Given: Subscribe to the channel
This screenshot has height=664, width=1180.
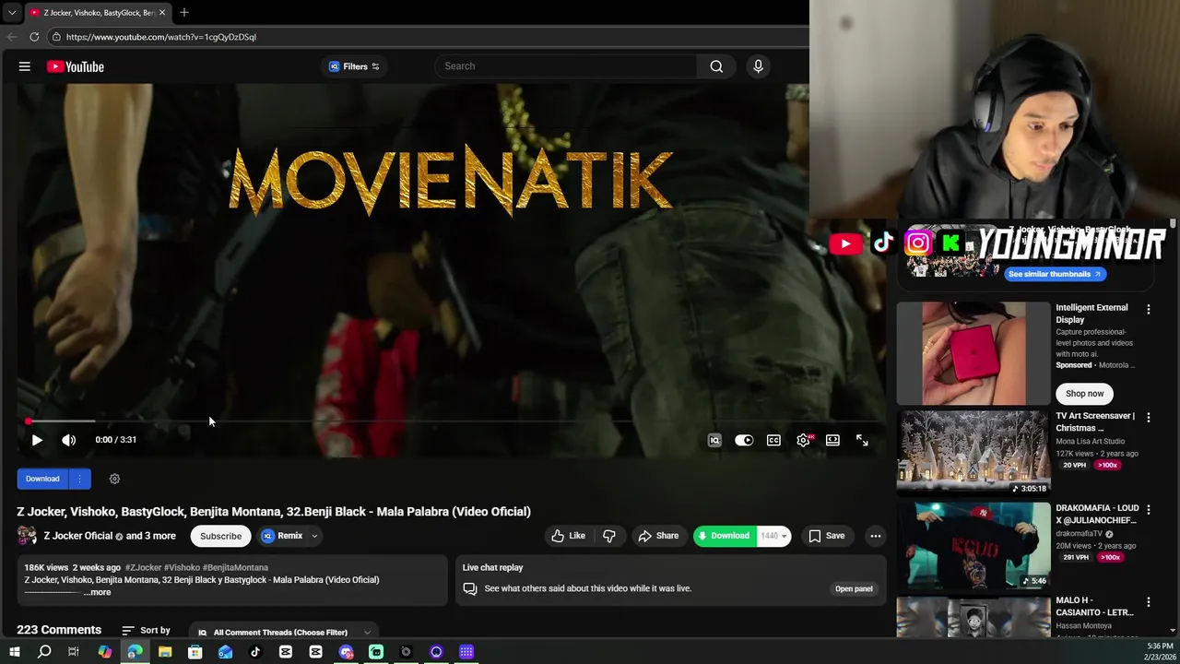Looking at the screenshot, I should (221, 536).
